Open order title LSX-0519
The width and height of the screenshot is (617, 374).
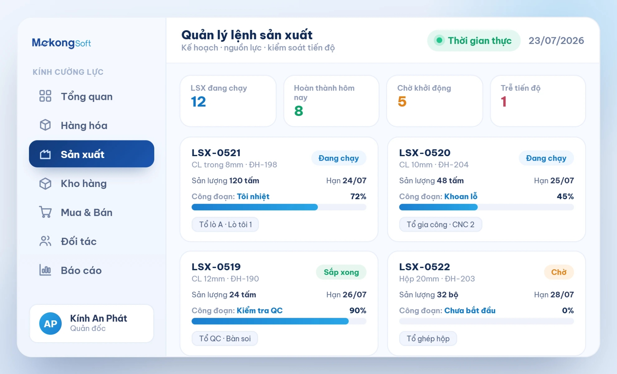coord(216,267)
